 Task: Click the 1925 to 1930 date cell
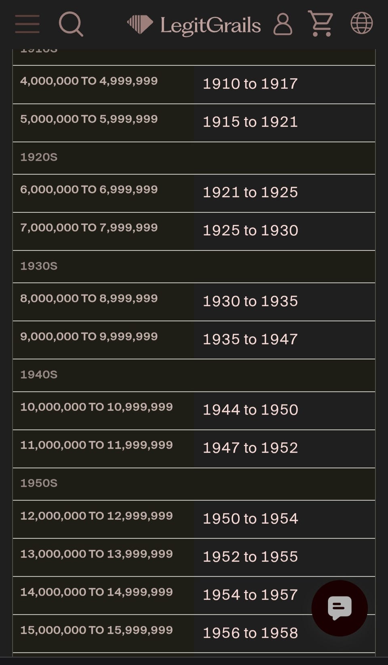tap(285, 231)
